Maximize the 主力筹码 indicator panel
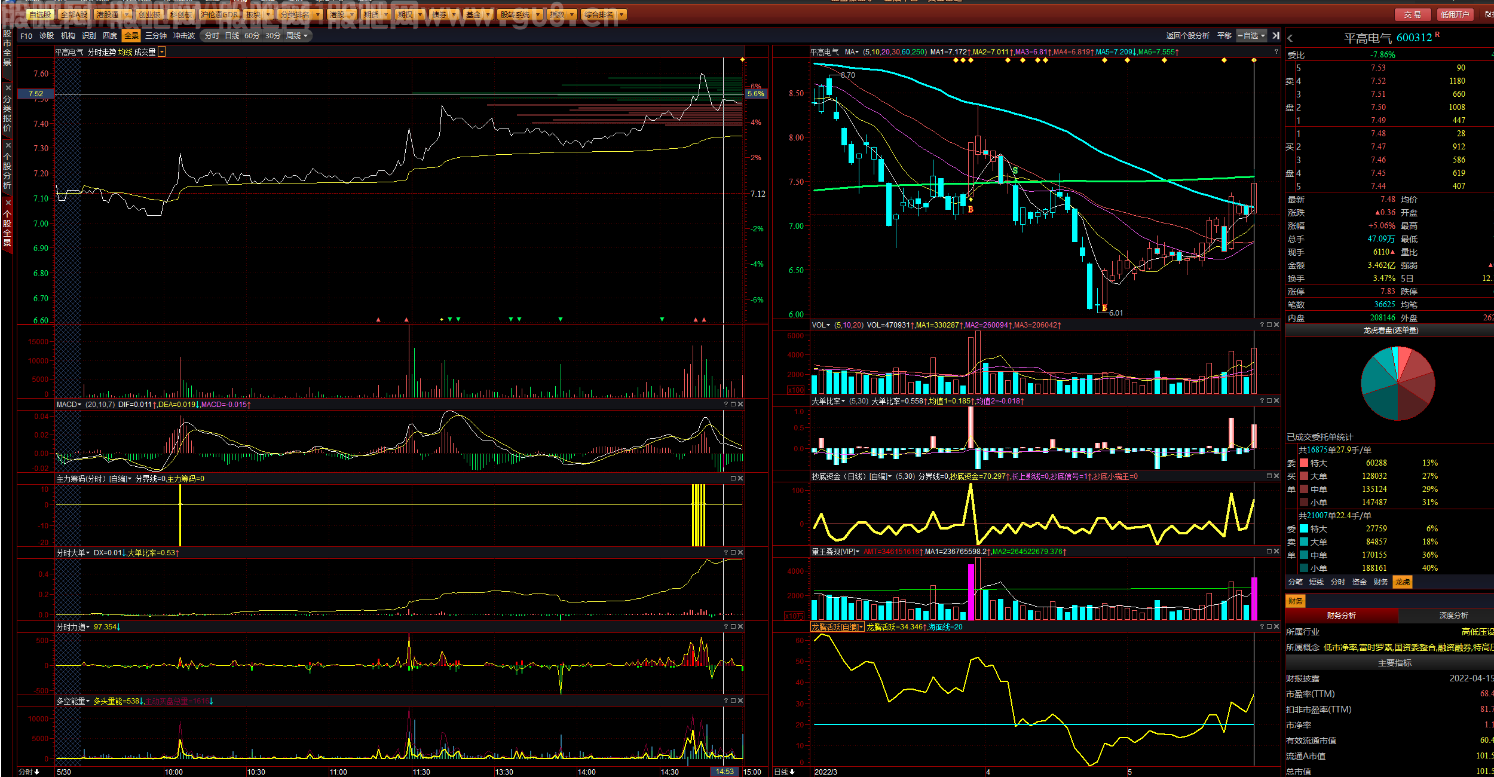 pyautogui.click(x=733, y=479)
